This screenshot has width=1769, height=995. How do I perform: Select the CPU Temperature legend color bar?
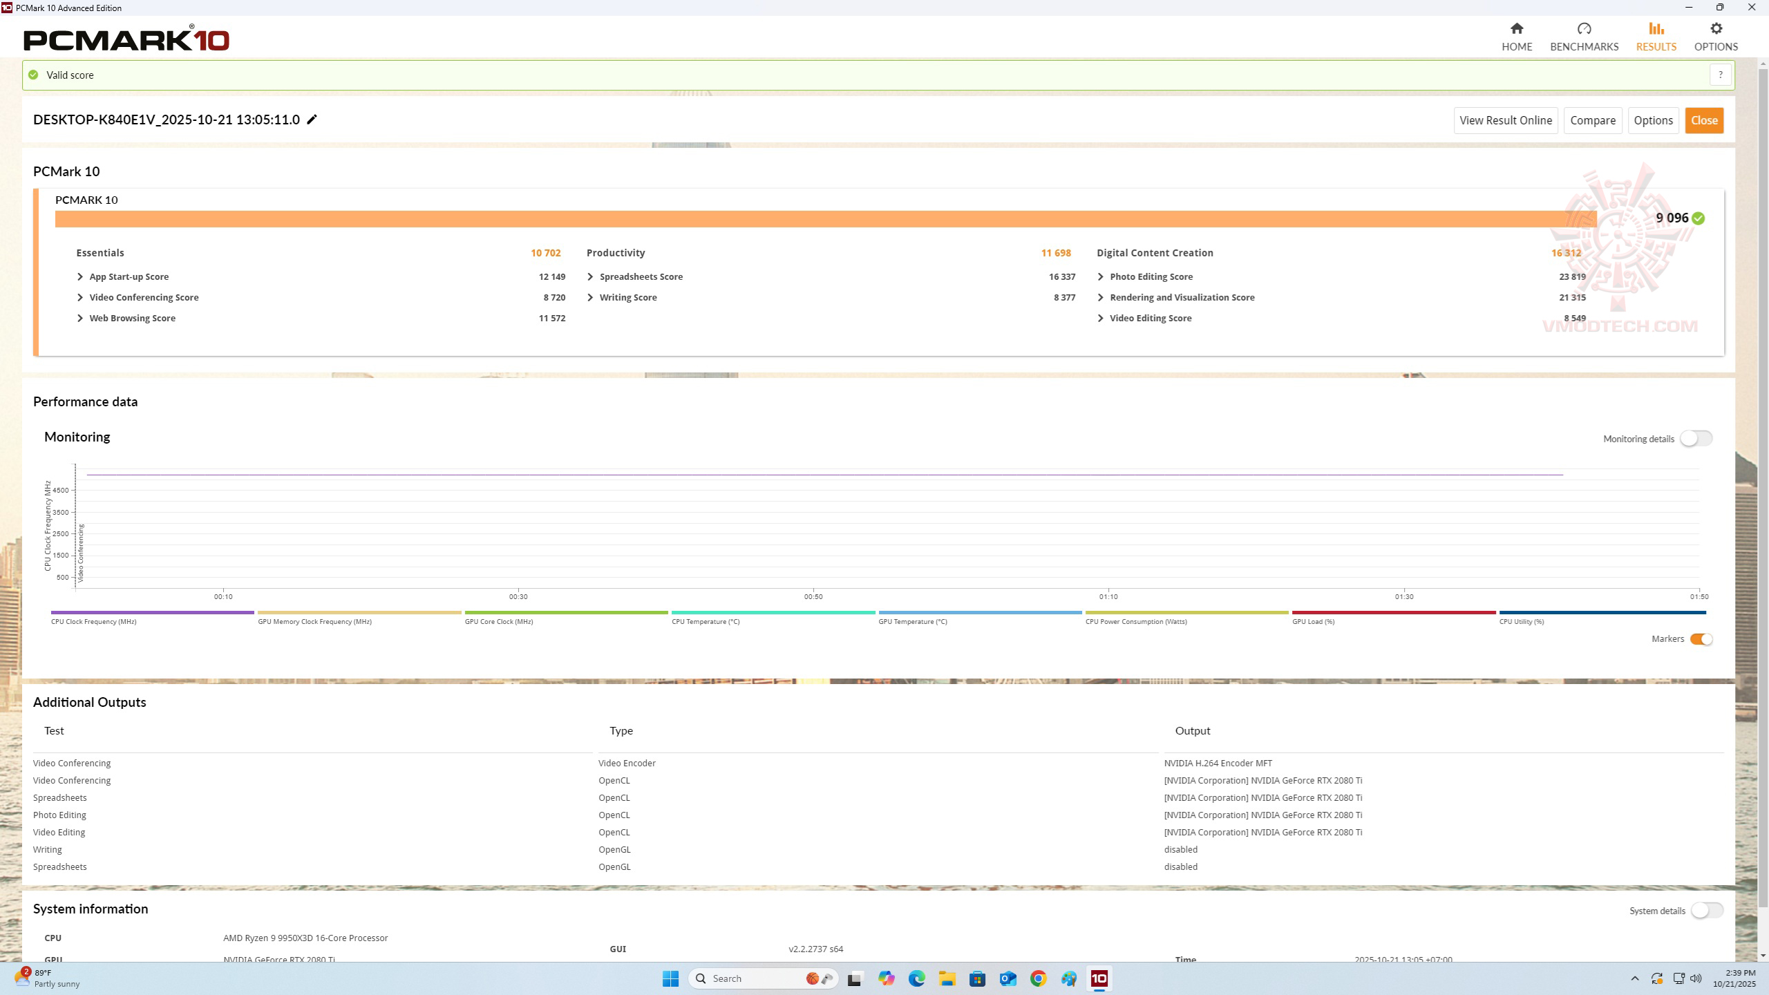pyautogui.click(x=773, y=612)
